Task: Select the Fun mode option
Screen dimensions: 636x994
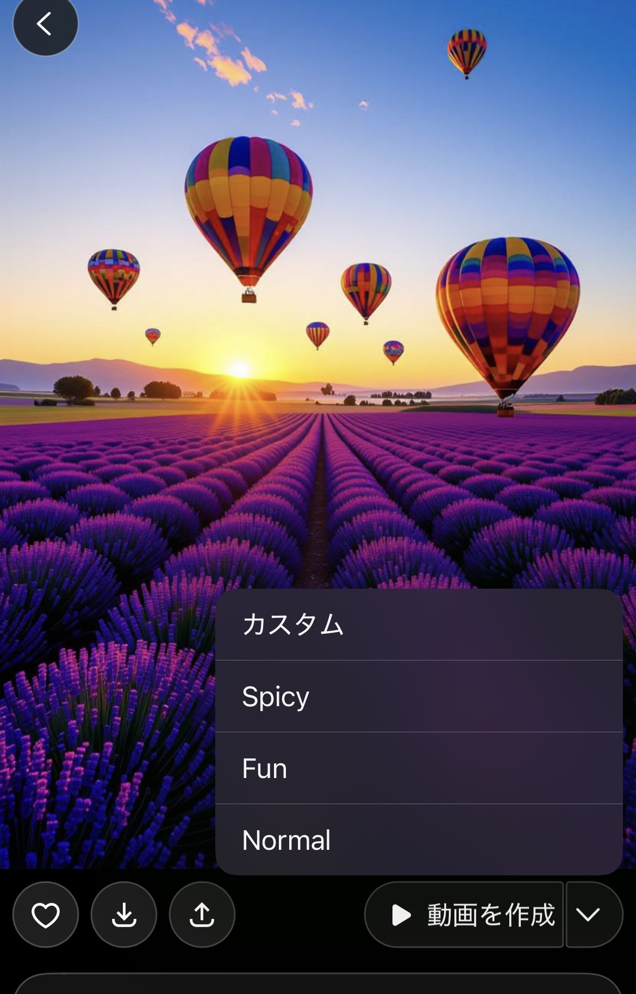Action: (419, 768)
